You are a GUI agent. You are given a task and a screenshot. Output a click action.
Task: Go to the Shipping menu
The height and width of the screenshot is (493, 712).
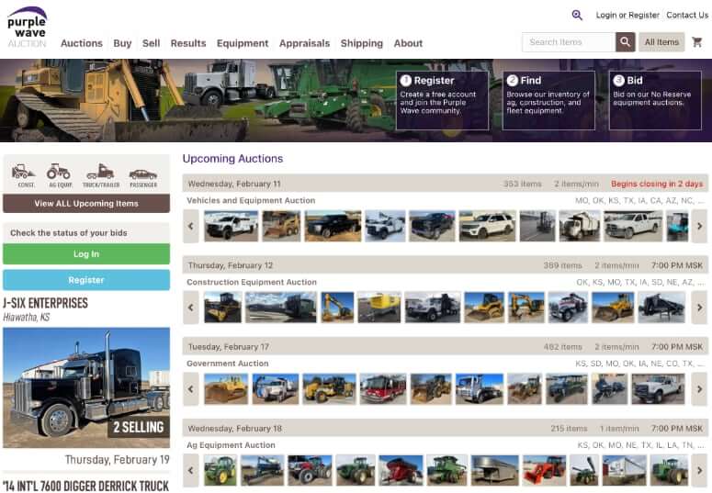click(x=361, y=43)
